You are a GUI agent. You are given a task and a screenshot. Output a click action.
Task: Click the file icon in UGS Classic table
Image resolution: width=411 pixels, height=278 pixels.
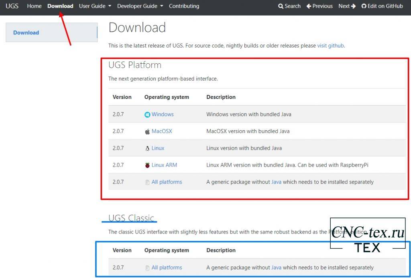coord(147,268)
